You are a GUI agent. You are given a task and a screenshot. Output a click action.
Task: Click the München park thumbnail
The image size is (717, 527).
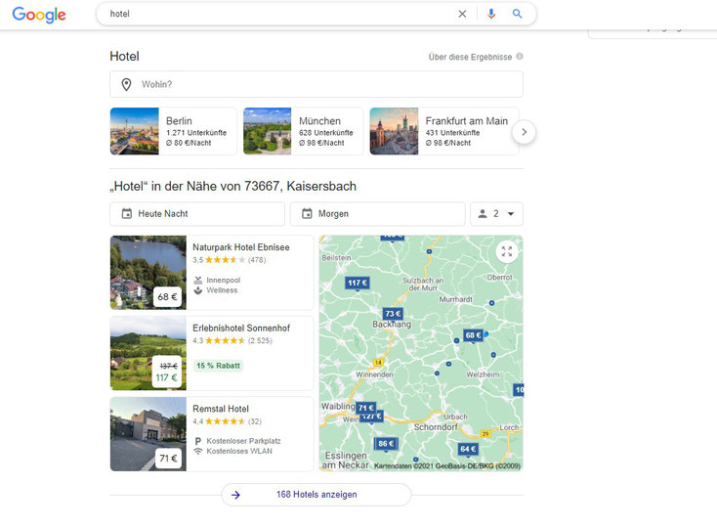pos(267,131)
